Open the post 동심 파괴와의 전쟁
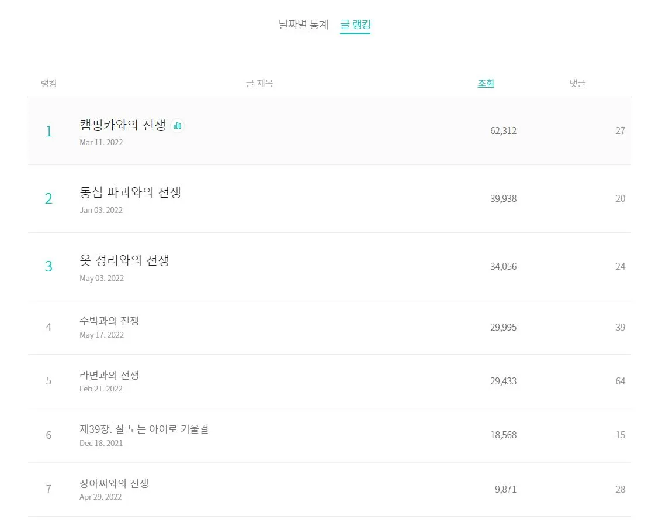669x526 pixels. click(130, 192)
